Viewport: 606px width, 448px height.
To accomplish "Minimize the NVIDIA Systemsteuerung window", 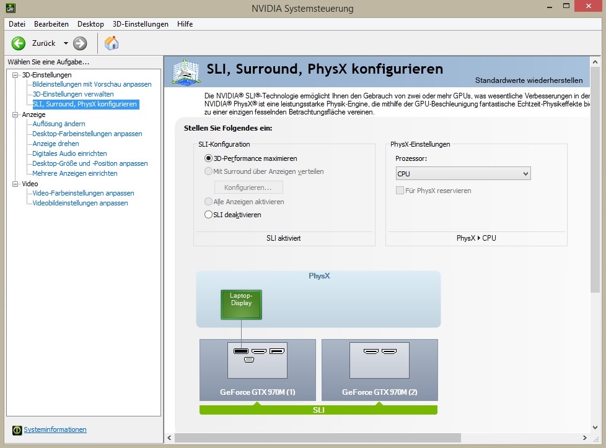I will pos(549,7).
